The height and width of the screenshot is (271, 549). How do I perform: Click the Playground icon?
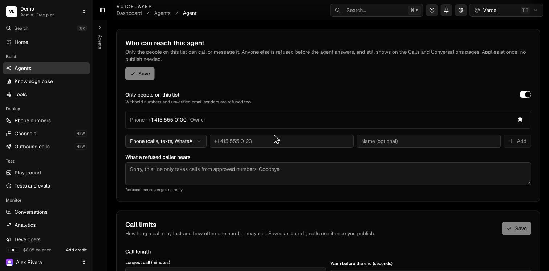pyautogui.click(x=9, y=173)
